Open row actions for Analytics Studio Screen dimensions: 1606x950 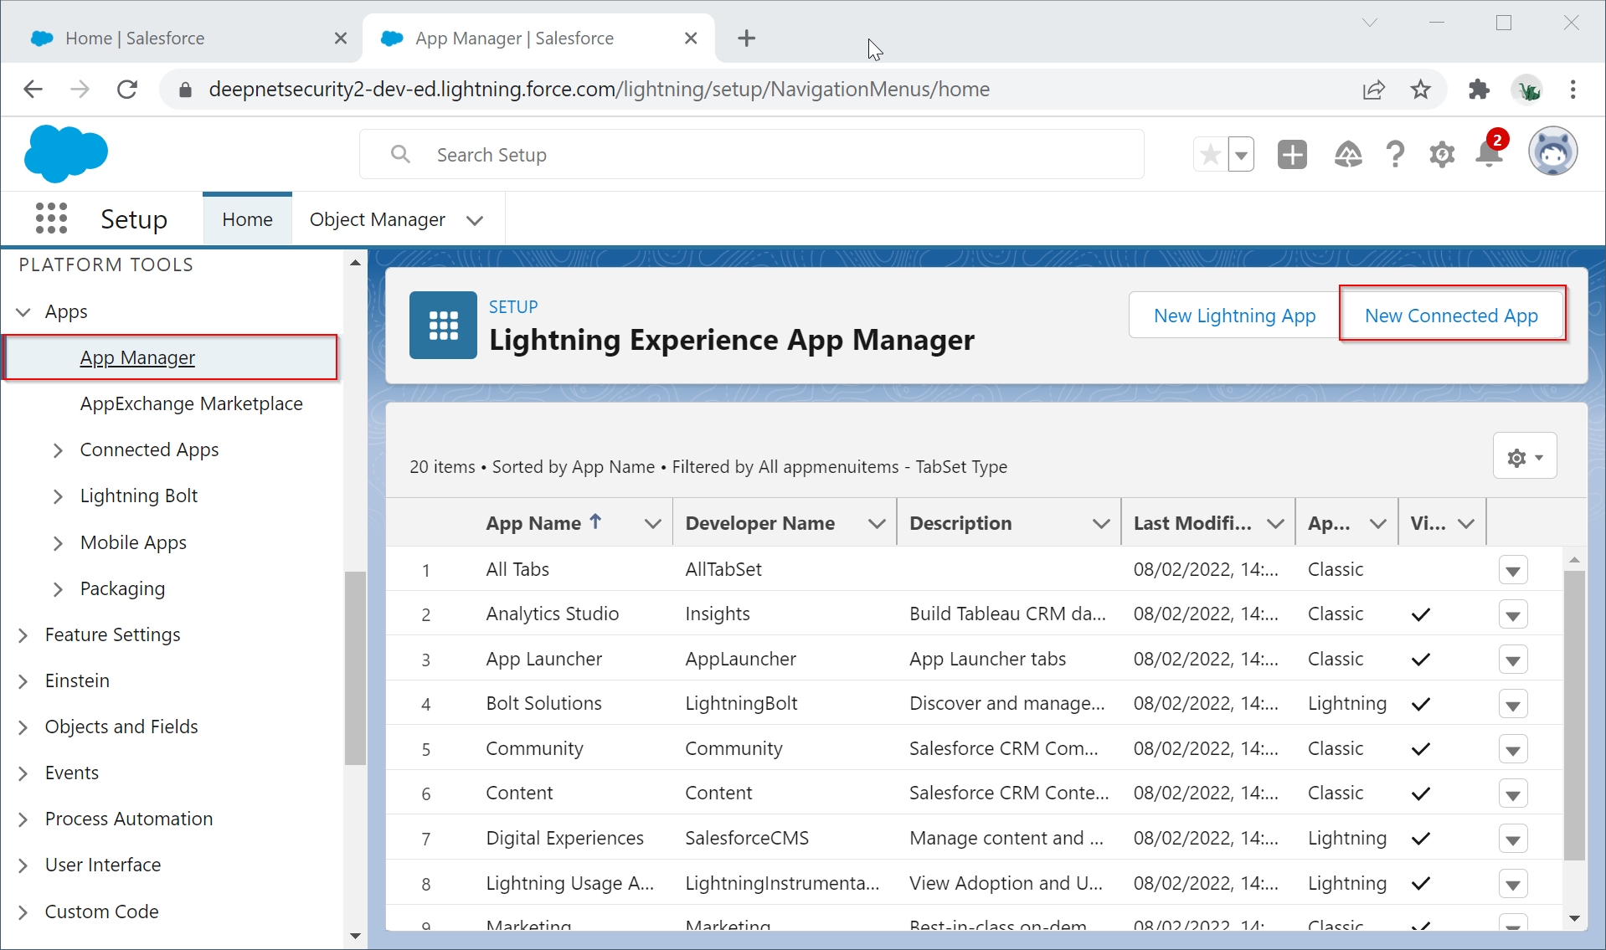(1512, 615)
